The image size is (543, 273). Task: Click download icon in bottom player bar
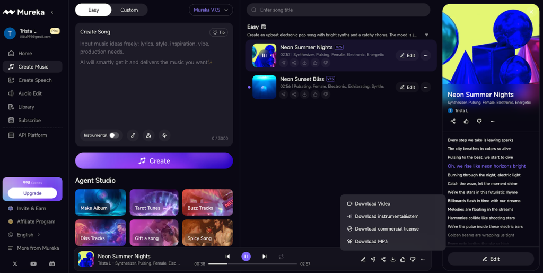click(x=393, y=259)
